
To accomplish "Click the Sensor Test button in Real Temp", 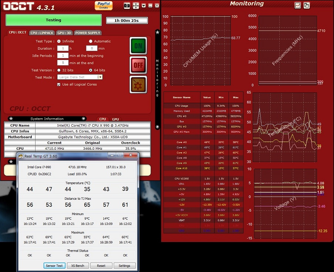I will coord(54,266).
